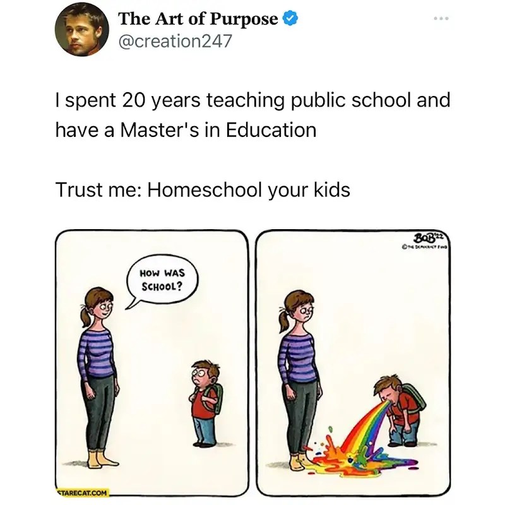The height and width of the screenshot is (505, 505).
Task: Select the "I spent 20 years teaching" text line
Action: click(x=253, y=100)
